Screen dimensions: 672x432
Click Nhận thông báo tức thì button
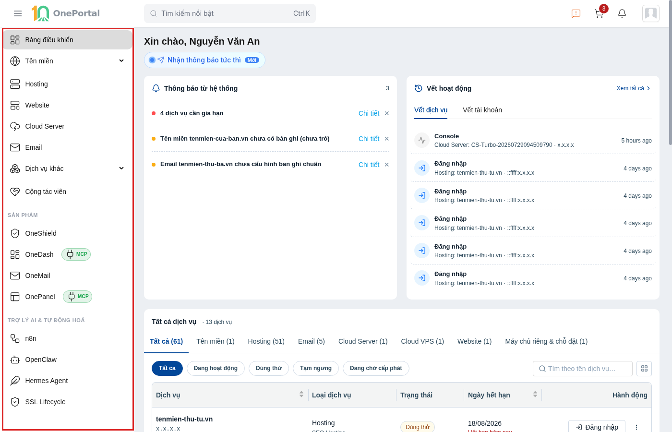[204, 60]
